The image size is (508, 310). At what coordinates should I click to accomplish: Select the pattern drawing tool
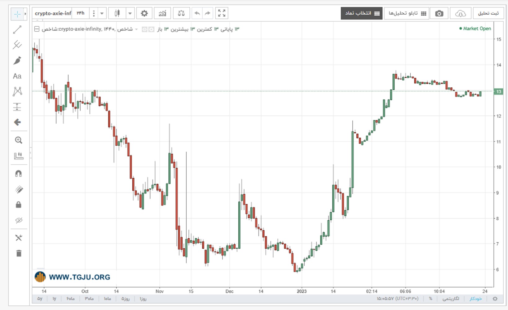(x=17, y=91)
